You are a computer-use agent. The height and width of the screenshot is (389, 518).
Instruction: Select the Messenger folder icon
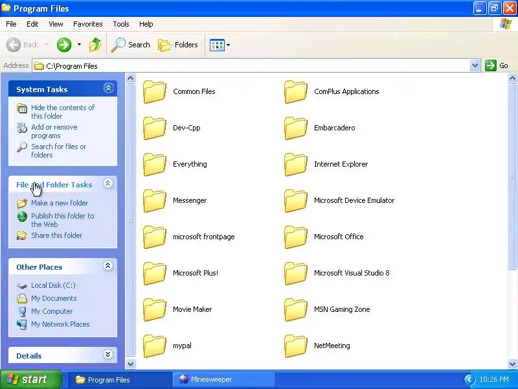point(155,201)
